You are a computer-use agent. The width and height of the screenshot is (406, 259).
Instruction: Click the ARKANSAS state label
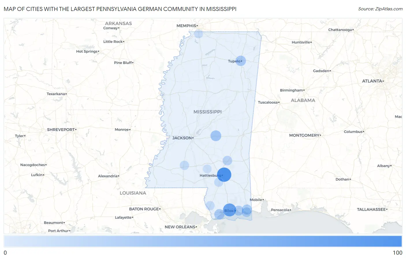pyautogui.click(x=118, y=23)
